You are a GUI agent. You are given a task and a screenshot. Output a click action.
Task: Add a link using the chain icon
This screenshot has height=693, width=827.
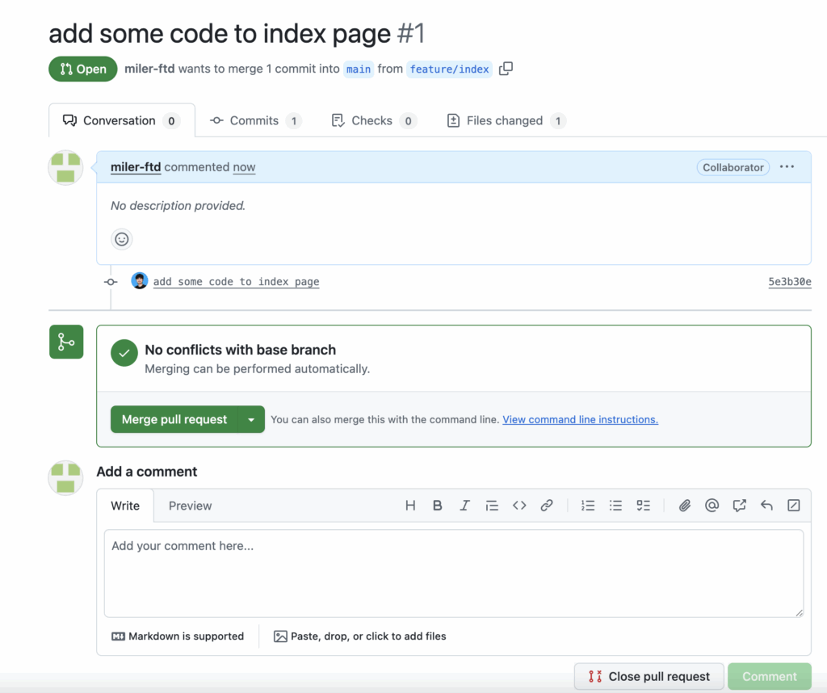(x=547, y=506)
